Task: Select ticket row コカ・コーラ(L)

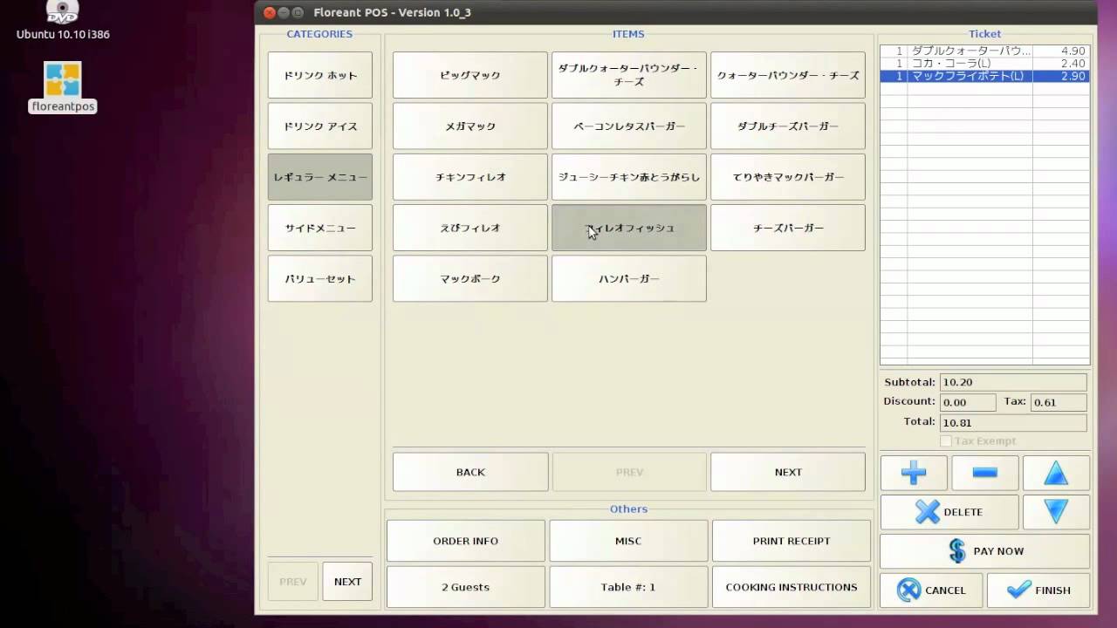Action: [984, 64]
